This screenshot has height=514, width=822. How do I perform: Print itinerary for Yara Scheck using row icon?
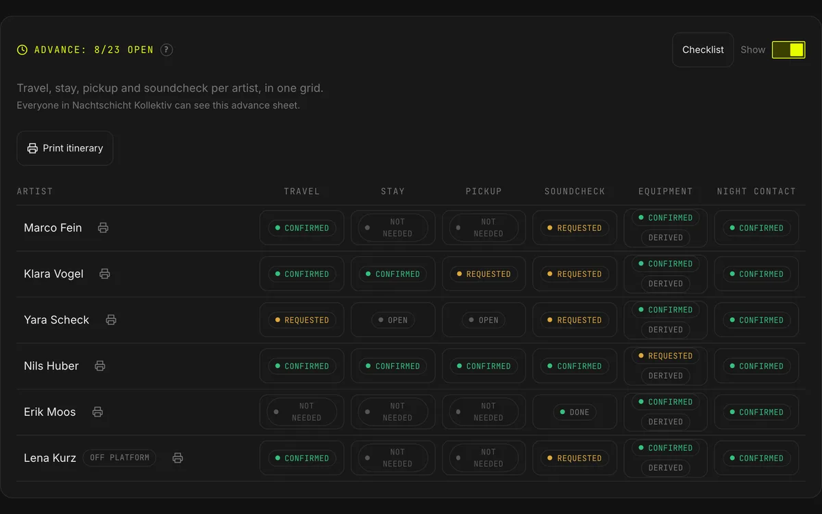111,320
